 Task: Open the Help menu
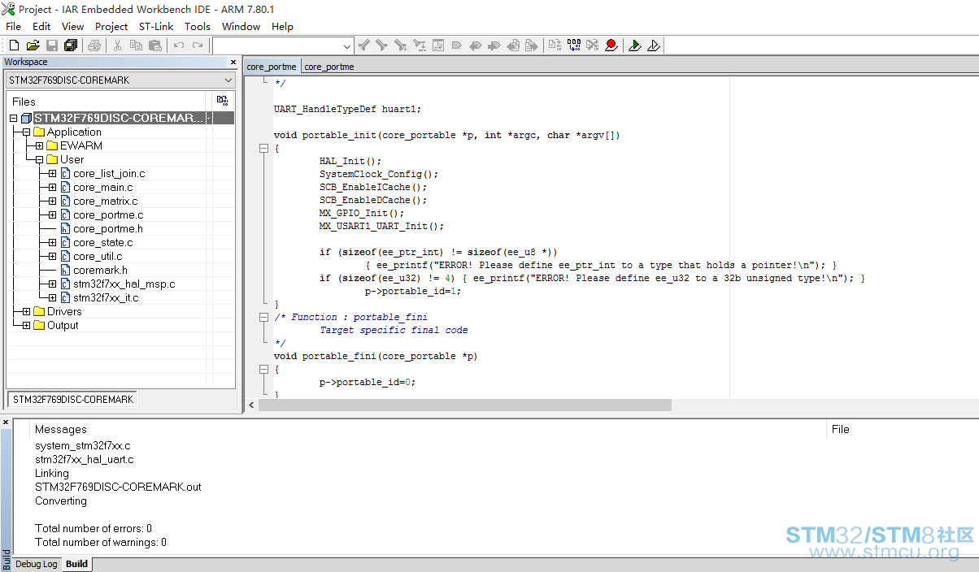pyautogui.click(x=282, y=26)
